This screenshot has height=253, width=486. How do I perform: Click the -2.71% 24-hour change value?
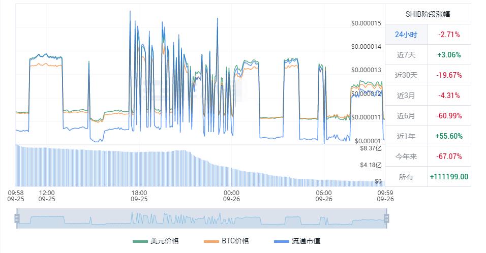[448, 35]
